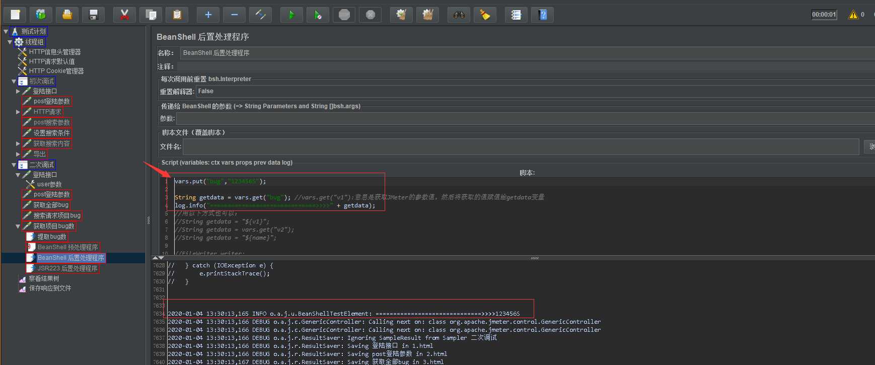This screenshot has width=875, height=365.
Task: Select post搜索参数 sampler
Action: point(51,122)
